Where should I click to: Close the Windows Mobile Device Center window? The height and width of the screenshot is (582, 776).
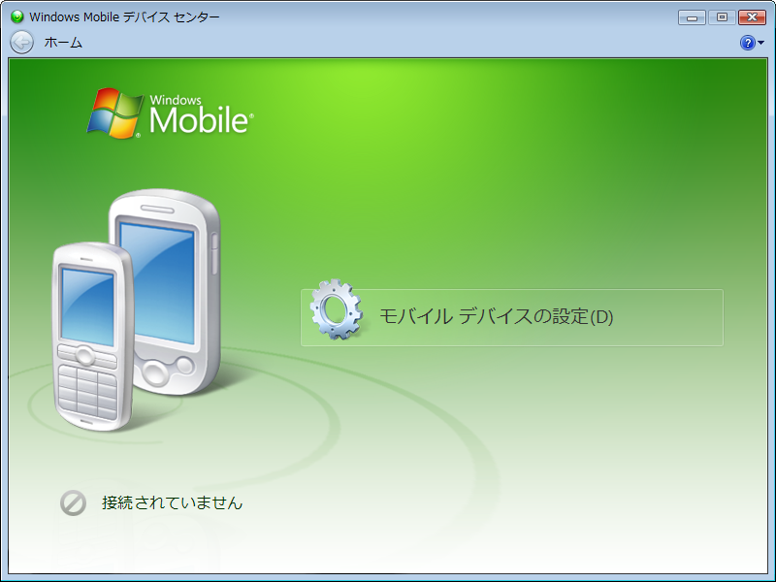[x=753, y=17]
